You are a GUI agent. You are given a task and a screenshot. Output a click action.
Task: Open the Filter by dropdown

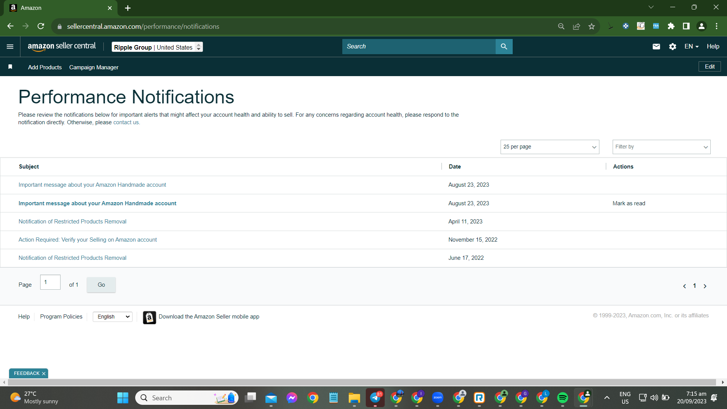tap(661, 147)
